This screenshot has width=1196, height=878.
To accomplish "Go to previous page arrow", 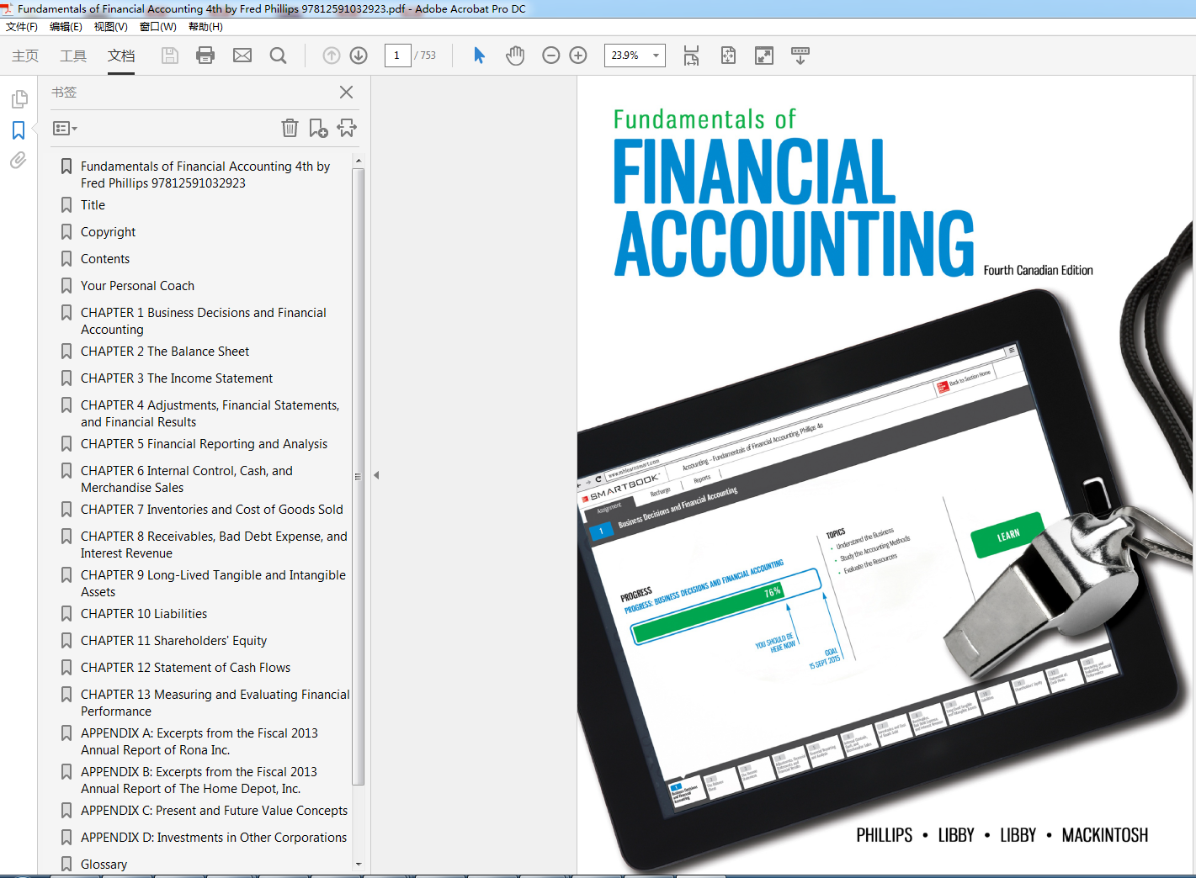I will (x=332, y=56).
